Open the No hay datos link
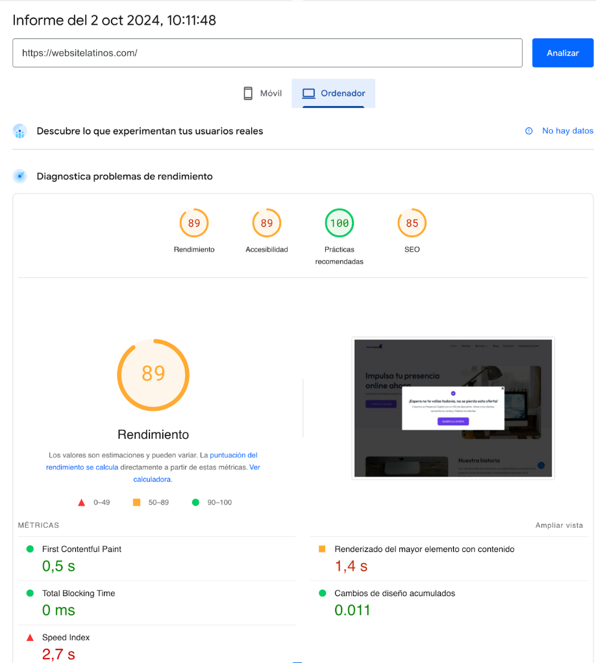The width and height of the screenshot is (596, 663). click(567, 131)
